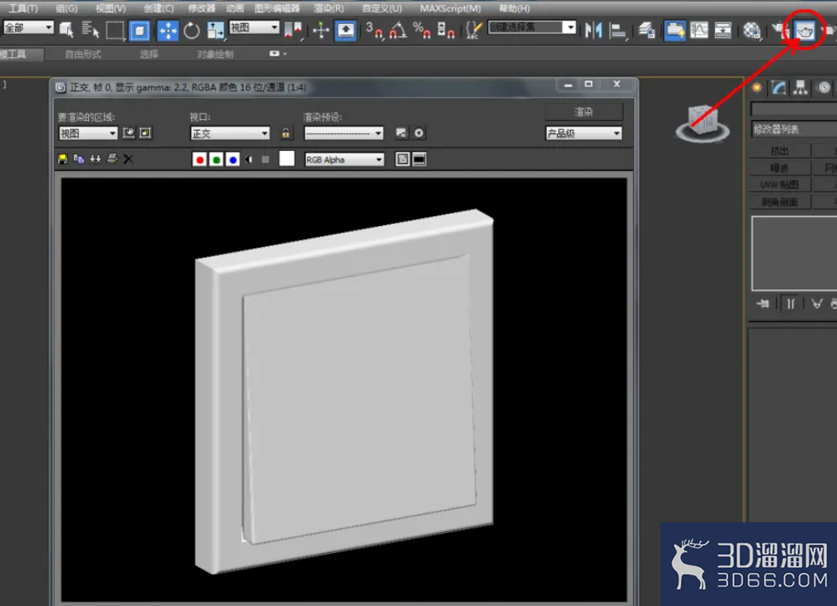This screenshot has width=837, height=606.
Task: Toggle Percent Snap
Action: [x=422, y=30]
